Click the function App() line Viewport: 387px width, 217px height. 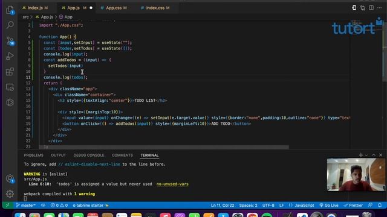pos(58,37)
